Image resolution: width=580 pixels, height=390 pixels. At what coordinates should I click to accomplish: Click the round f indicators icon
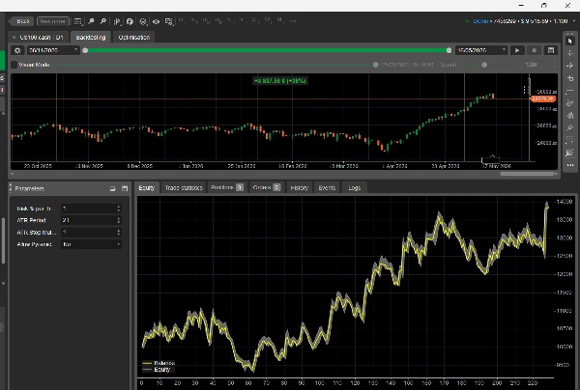(x=130, y=21)
